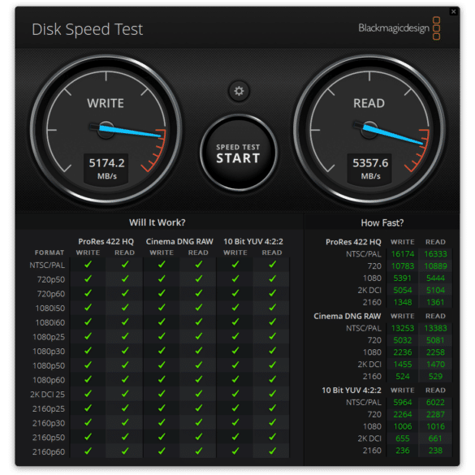
Task: Click 10 Bit YUV read checkmark for 1080p25
Action: pyautogui.click(x=272, y=336)
